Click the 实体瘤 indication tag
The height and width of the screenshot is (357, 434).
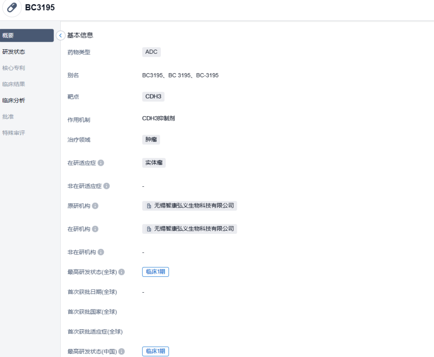[154, 163]
